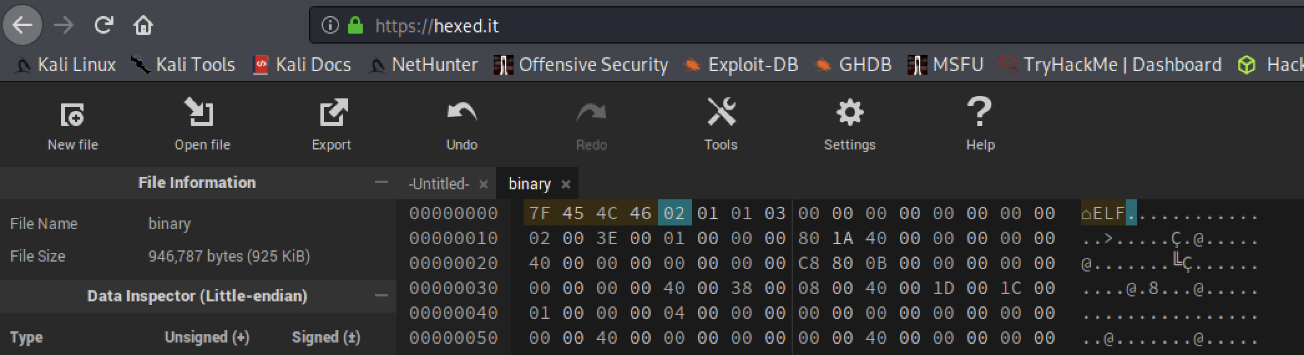The height and width of the screenshot is (355, 1304).
Task: Click the Signed (±) column header
Action: tap(326, 338)
